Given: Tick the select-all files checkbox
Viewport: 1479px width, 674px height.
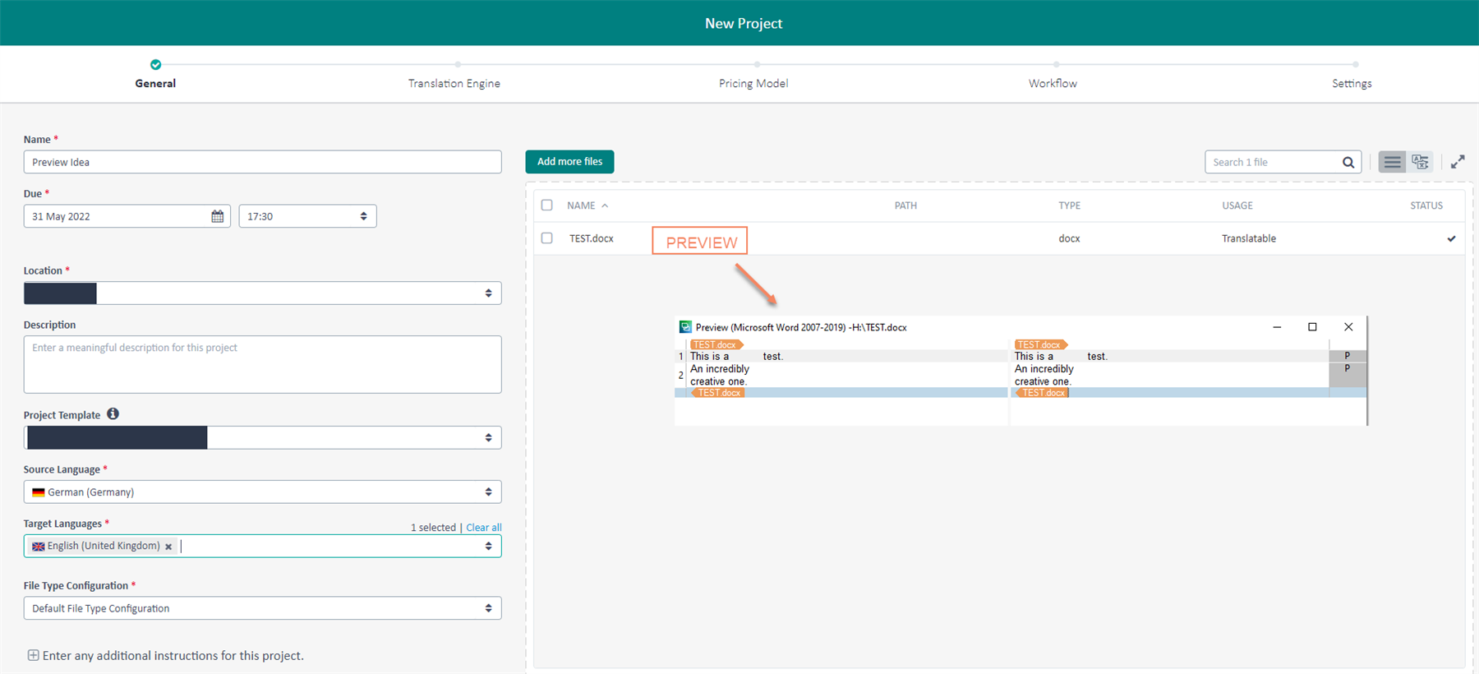Looking at the screenshot, I should 547,205.
